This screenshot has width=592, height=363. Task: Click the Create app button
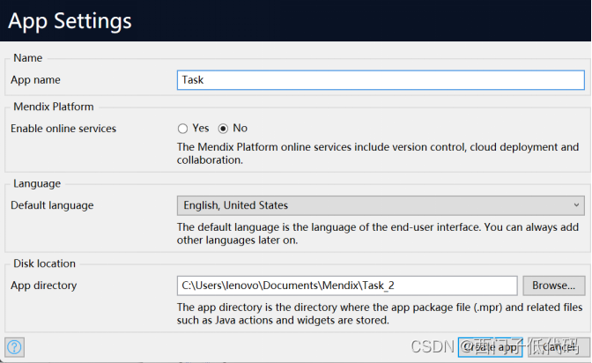[x=492, y=347]
